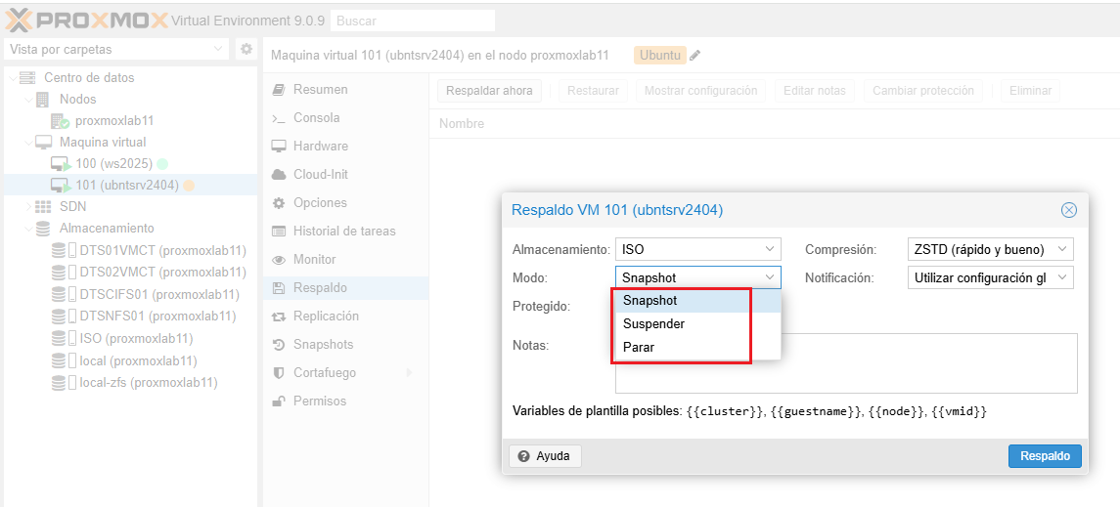Click the DTS01VMCT storage icon
1120x507 pixels.
pos(64,250)
